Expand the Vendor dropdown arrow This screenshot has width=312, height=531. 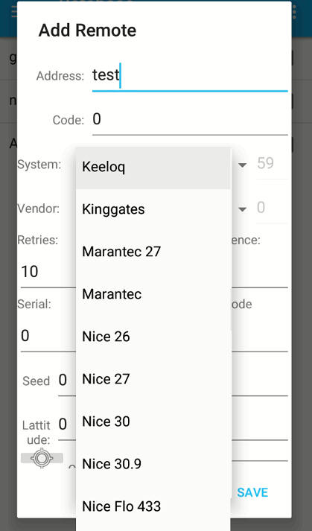(242, 209)
